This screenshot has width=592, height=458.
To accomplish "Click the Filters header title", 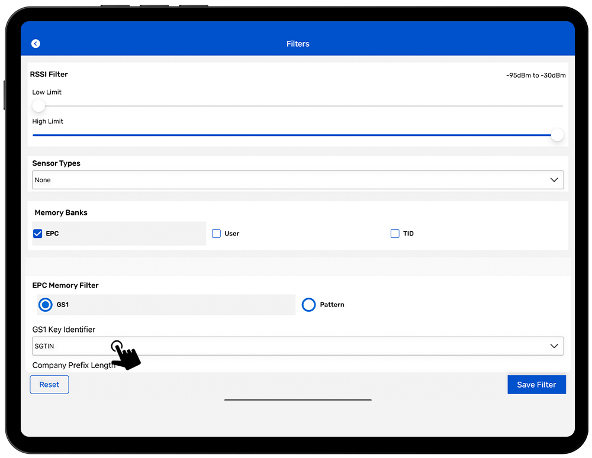I will click(298, 44).
